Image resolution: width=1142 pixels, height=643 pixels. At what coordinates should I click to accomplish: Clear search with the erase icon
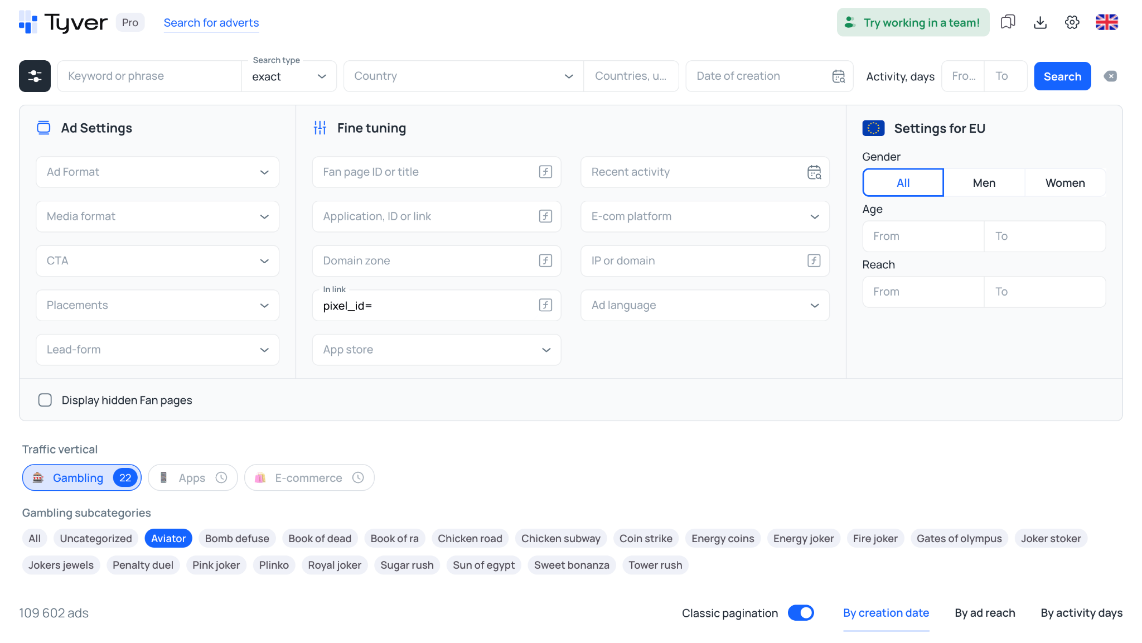1110,76
